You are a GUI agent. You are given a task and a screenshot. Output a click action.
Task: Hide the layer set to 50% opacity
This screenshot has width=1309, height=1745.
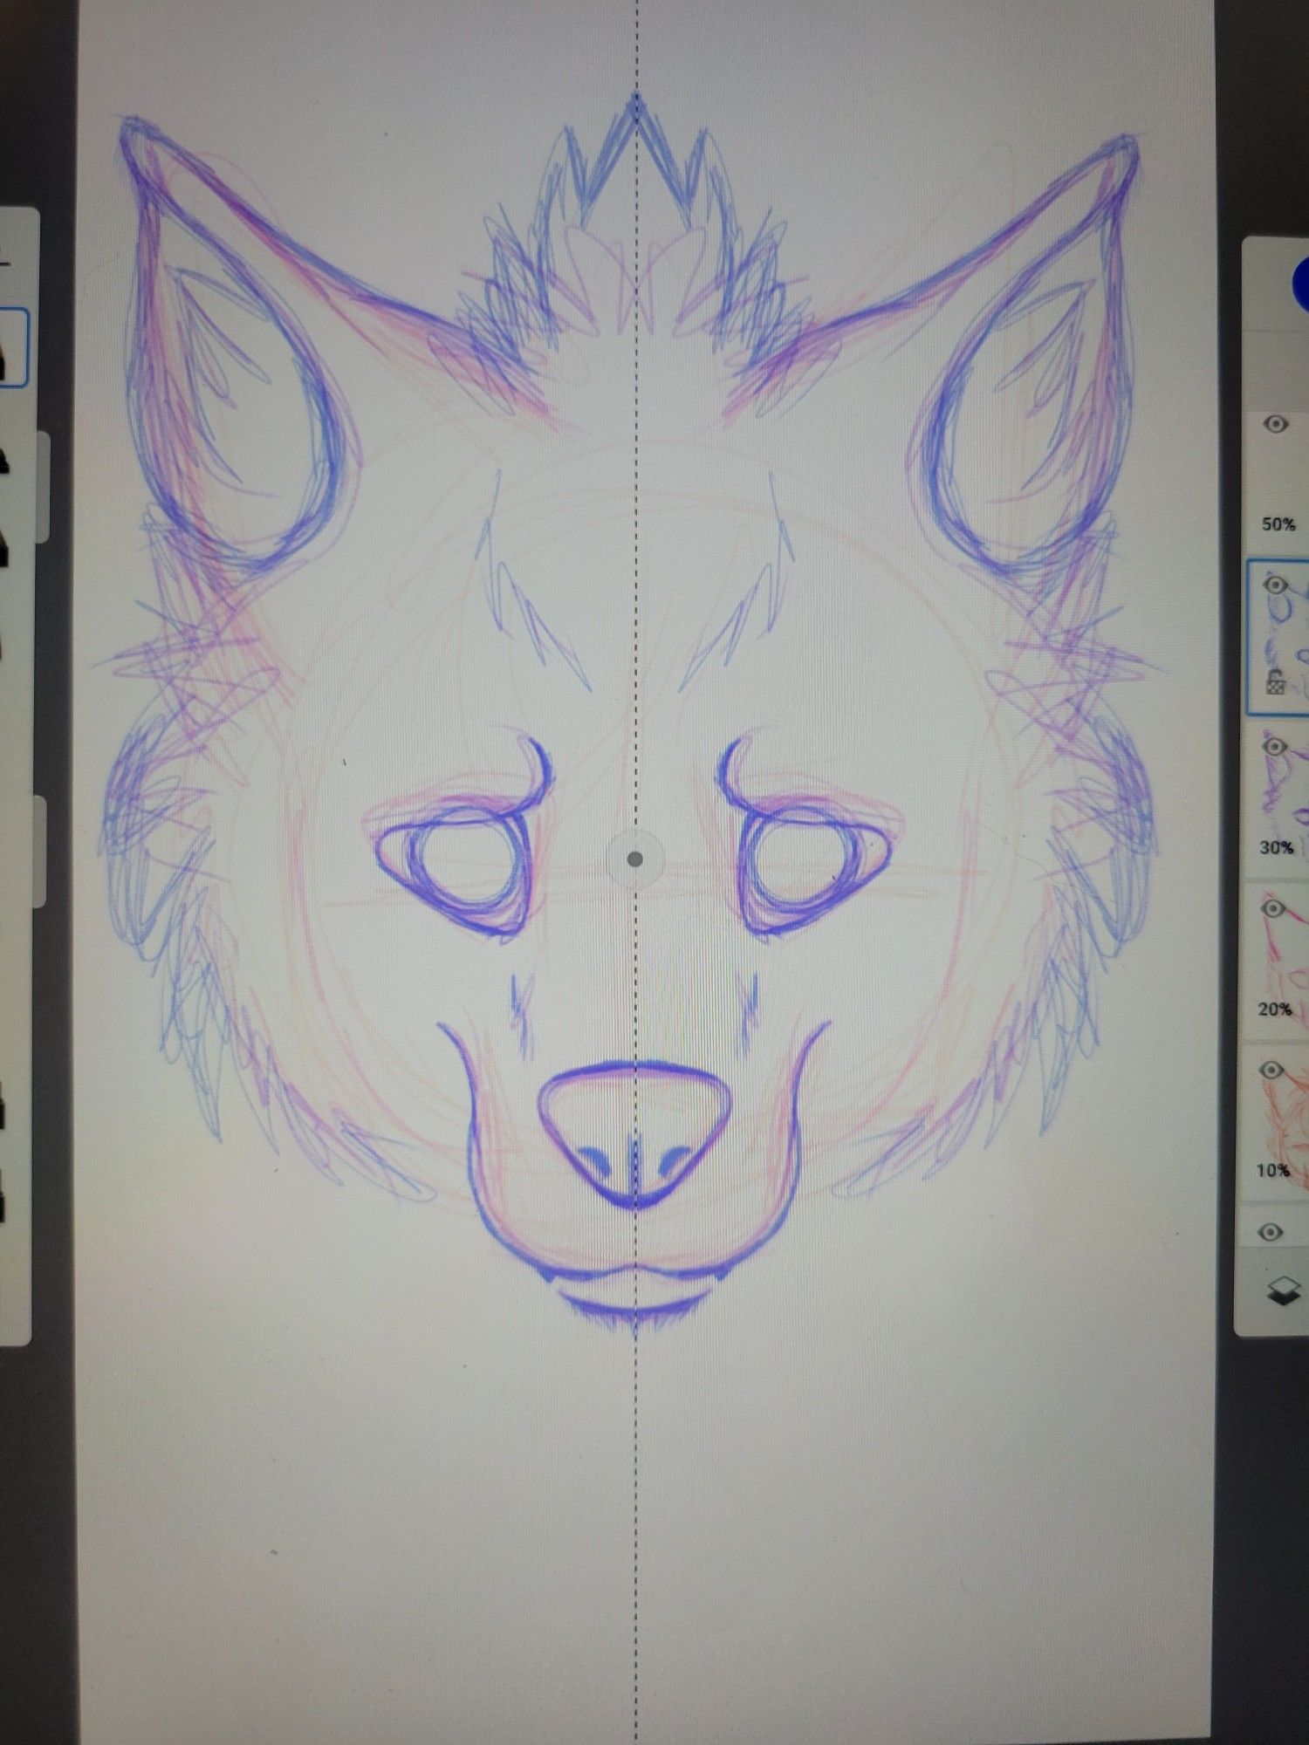click(1277, 425)
